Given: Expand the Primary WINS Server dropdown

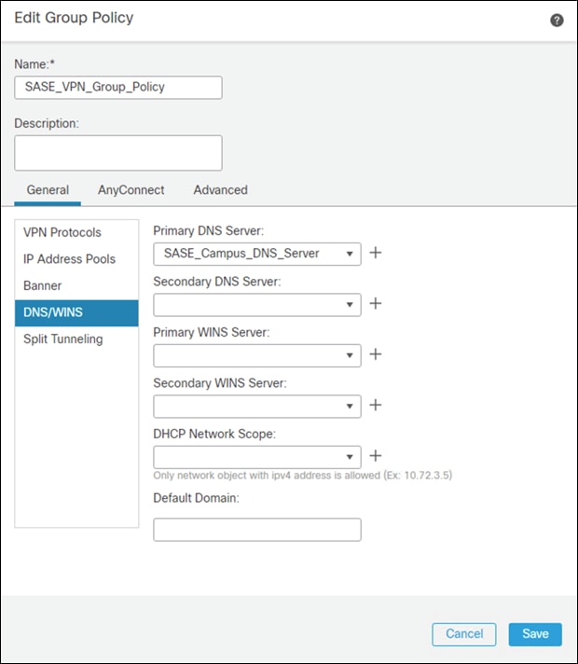Looking at the screenshot, I should tap(257, 355).
